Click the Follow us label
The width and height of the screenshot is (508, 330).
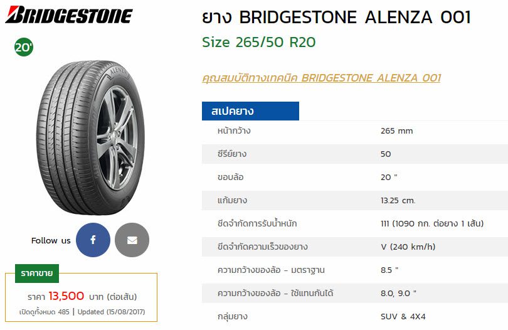[x=51, y=240]
